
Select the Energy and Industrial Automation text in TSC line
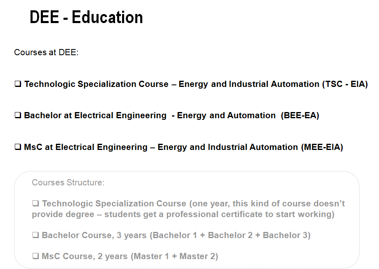(249, 84)
